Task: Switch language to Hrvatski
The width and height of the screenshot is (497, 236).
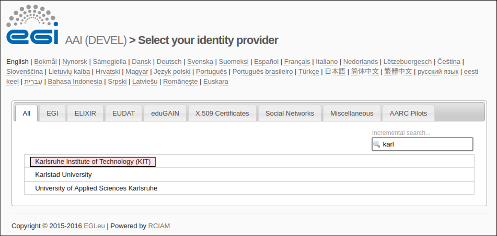Action: pyautogui.click(x=108, y=72)
